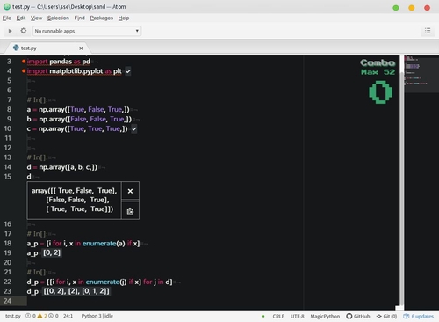Click the Git (0) status indicator
The width and height of the screenshot is (439, 322).
click(386, 316)
